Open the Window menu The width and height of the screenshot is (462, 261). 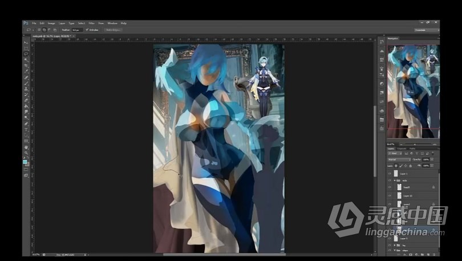click(x=112, y=23)
